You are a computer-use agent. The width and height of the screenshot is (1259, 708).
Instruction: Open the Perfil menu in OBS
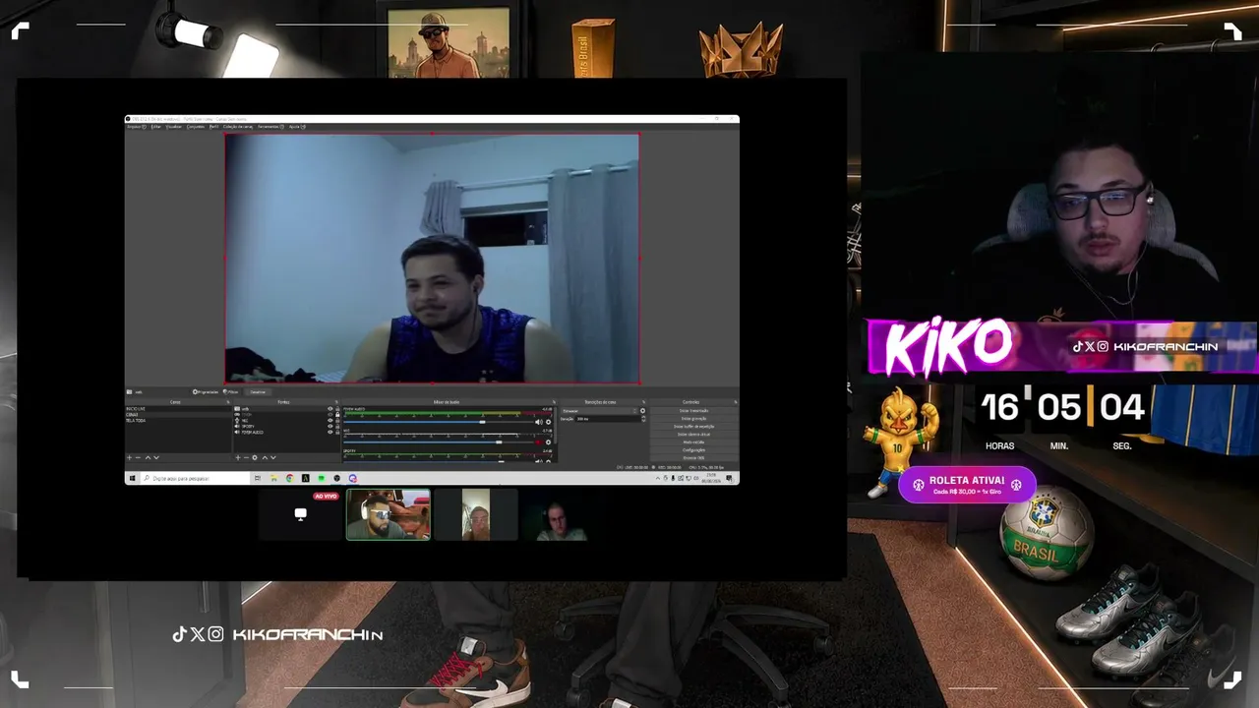coord(213,127)
